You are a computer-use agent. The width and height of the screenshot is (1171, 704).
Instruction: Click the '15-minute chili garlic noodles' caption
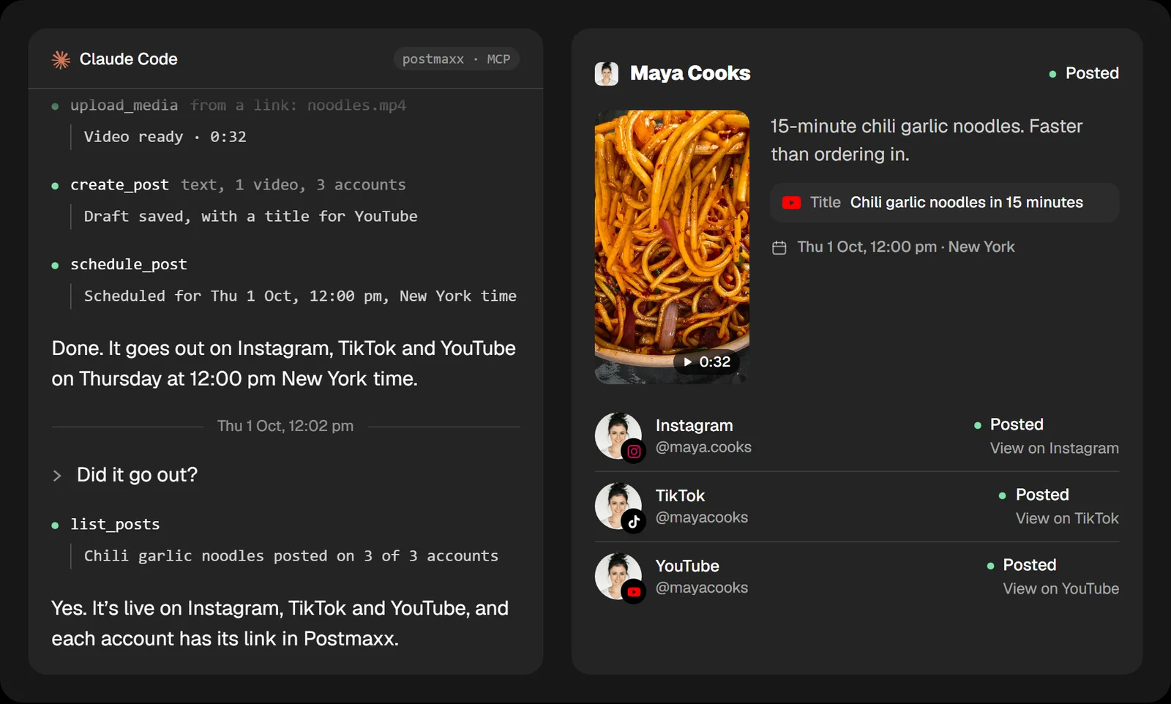click(926, 141)
